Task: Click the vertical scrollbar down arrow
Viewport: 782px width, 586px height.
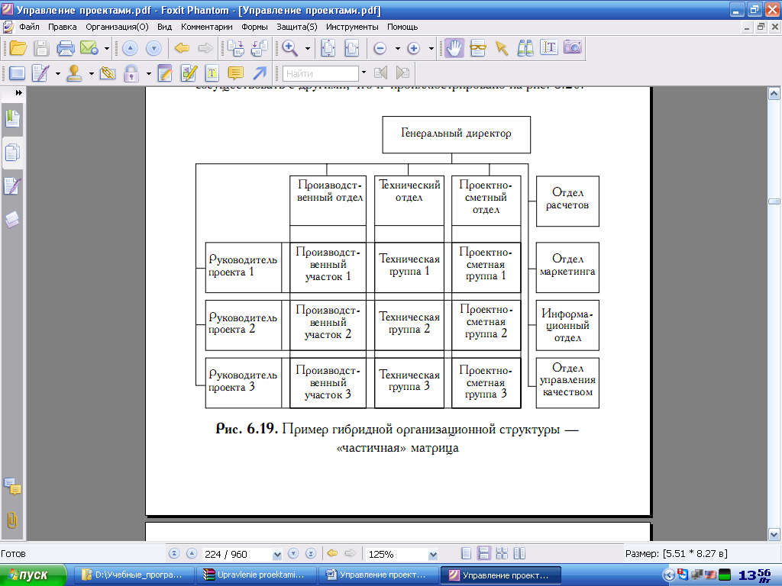Action: pyautogui.click(x=774, y=535)
